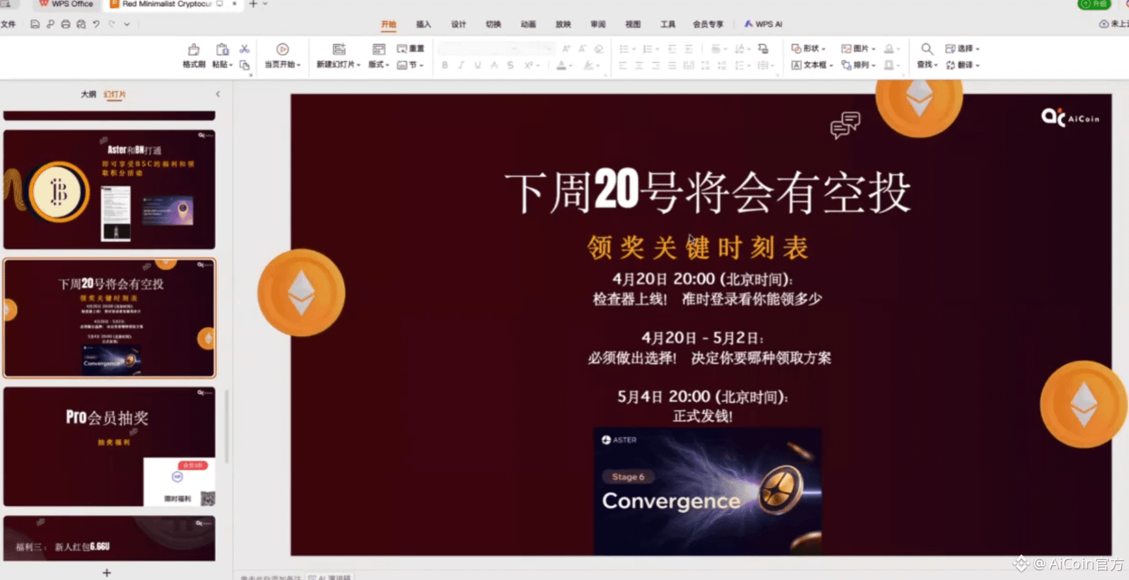Switch to the 动画 (Animations) ribbon tab
The height and width of the screenshot is (580, 1129).
(529, 24)
